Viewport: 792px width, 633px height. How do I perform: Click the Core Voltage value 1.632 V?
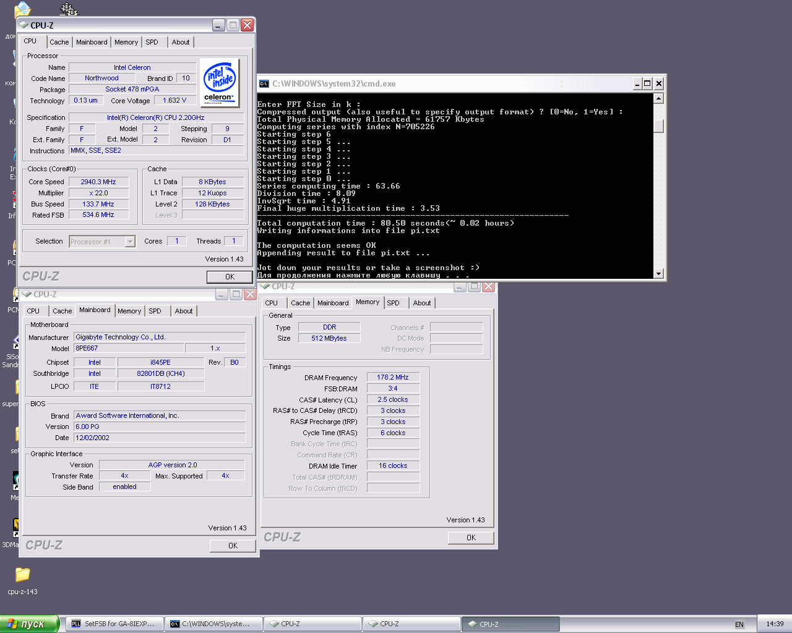click(x=174, y=100)
